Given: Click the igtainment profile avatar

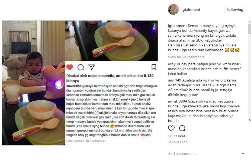Looking at the screenshot, I should (x=173, y=9).
